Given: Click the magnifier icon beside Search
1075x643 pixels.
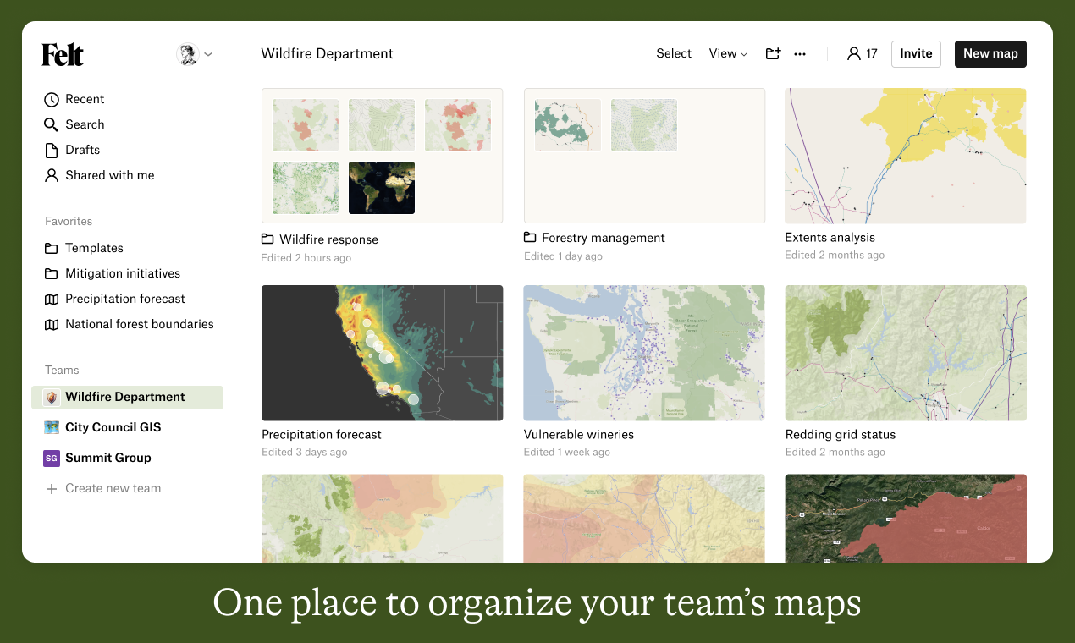Looking at the screenshot, I should click(52, 125).
